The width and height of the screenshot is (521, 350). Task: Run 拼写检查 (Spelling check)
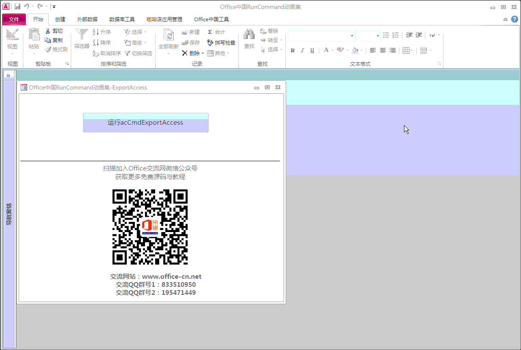[x=221, y=43]
